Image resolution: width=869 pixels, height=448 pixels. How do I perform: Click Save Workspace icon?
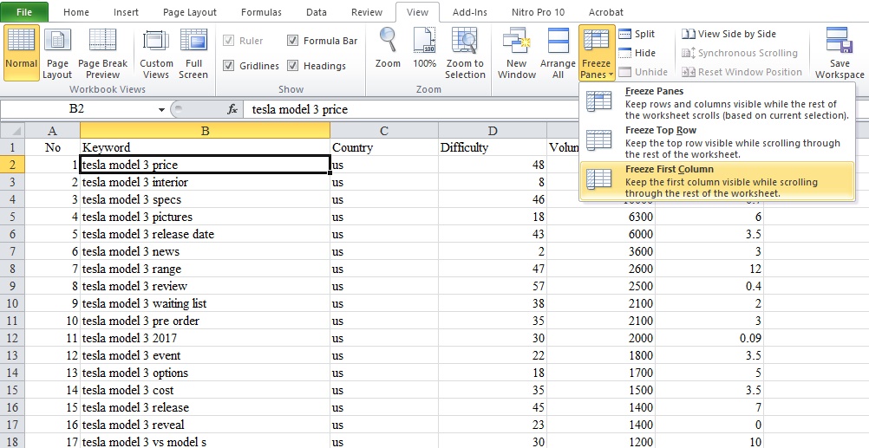(x=840, y=54)
